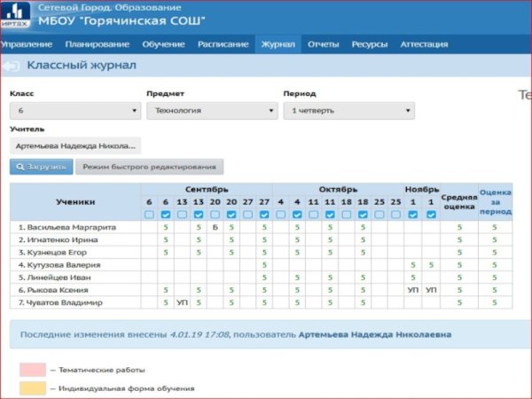Expand the Класс dropdown showing 6
Screen dimensions: 532x399
[75, 111]
